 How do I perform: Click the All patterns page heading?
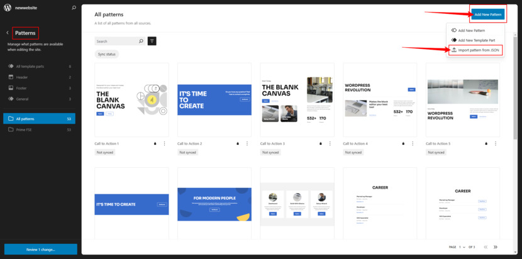coord(109,14)
